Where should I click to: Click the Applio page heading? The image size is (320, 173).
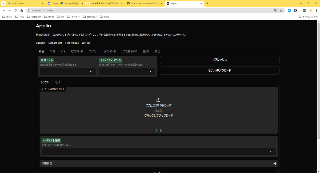pyautogui.click(x=43, y=26)
